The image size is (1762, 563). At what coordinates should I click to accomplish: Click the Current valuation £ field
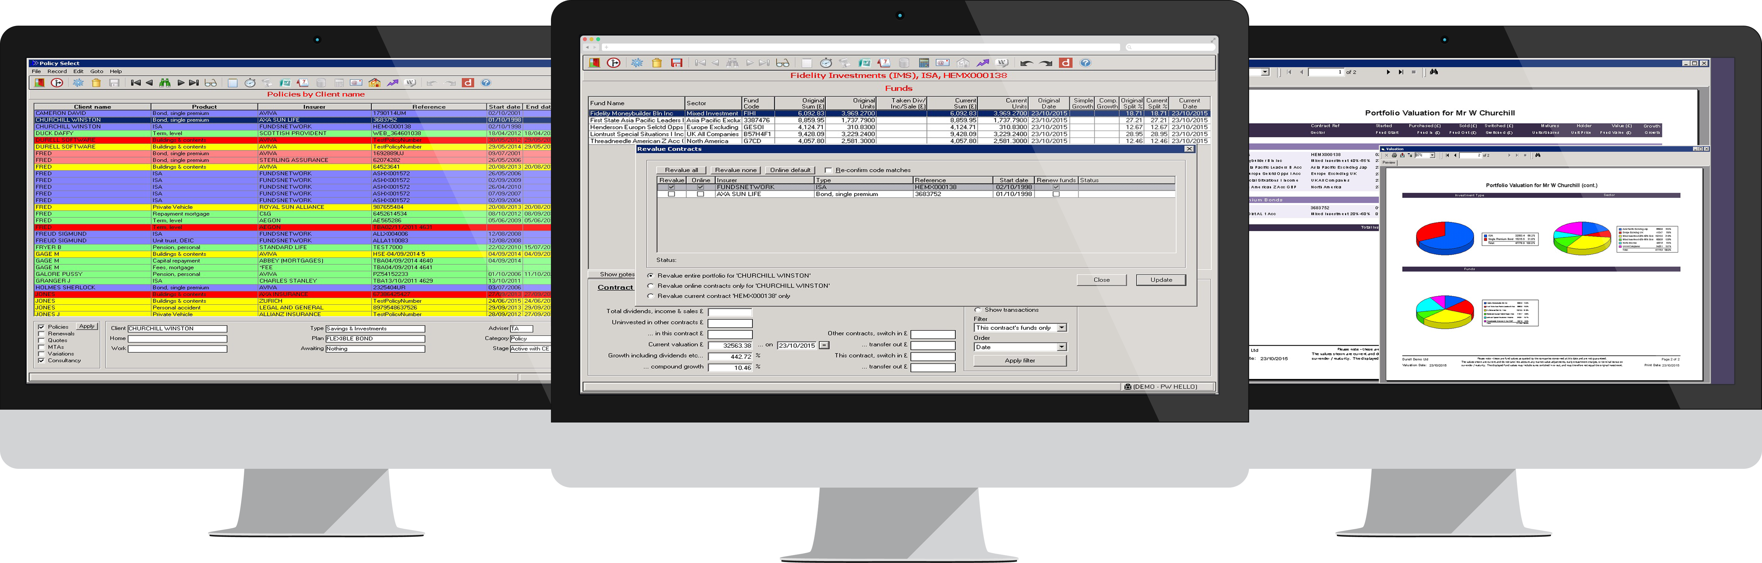(x=730, y=346)
